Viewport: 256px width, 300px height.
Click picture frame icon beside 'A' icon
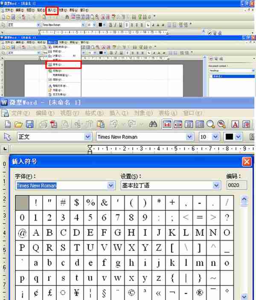(x=246, y=124)
